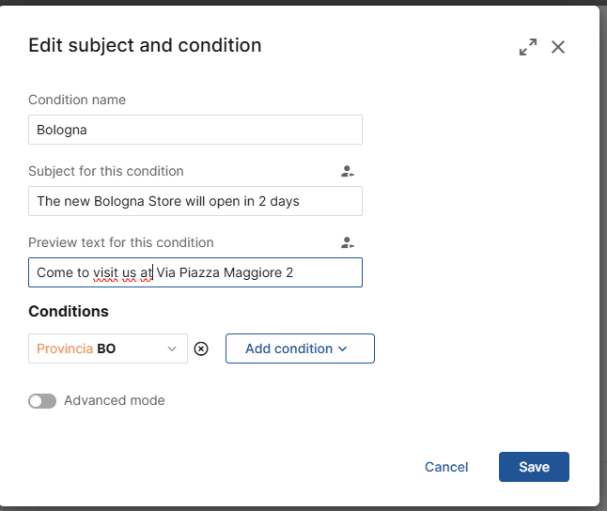Image resolution: width=607 pixels, height=511 pixels.
Task: Remove the Provincia BO condition
Action: [x=201, y=348]
